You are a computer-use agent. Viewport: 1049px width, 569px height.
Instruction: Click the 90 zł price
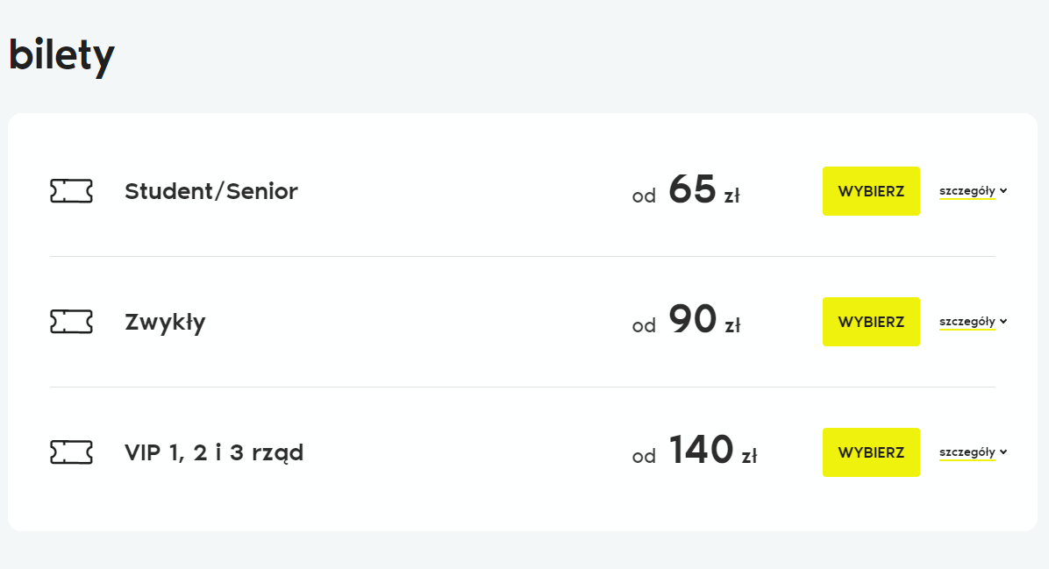coord(703,320)
